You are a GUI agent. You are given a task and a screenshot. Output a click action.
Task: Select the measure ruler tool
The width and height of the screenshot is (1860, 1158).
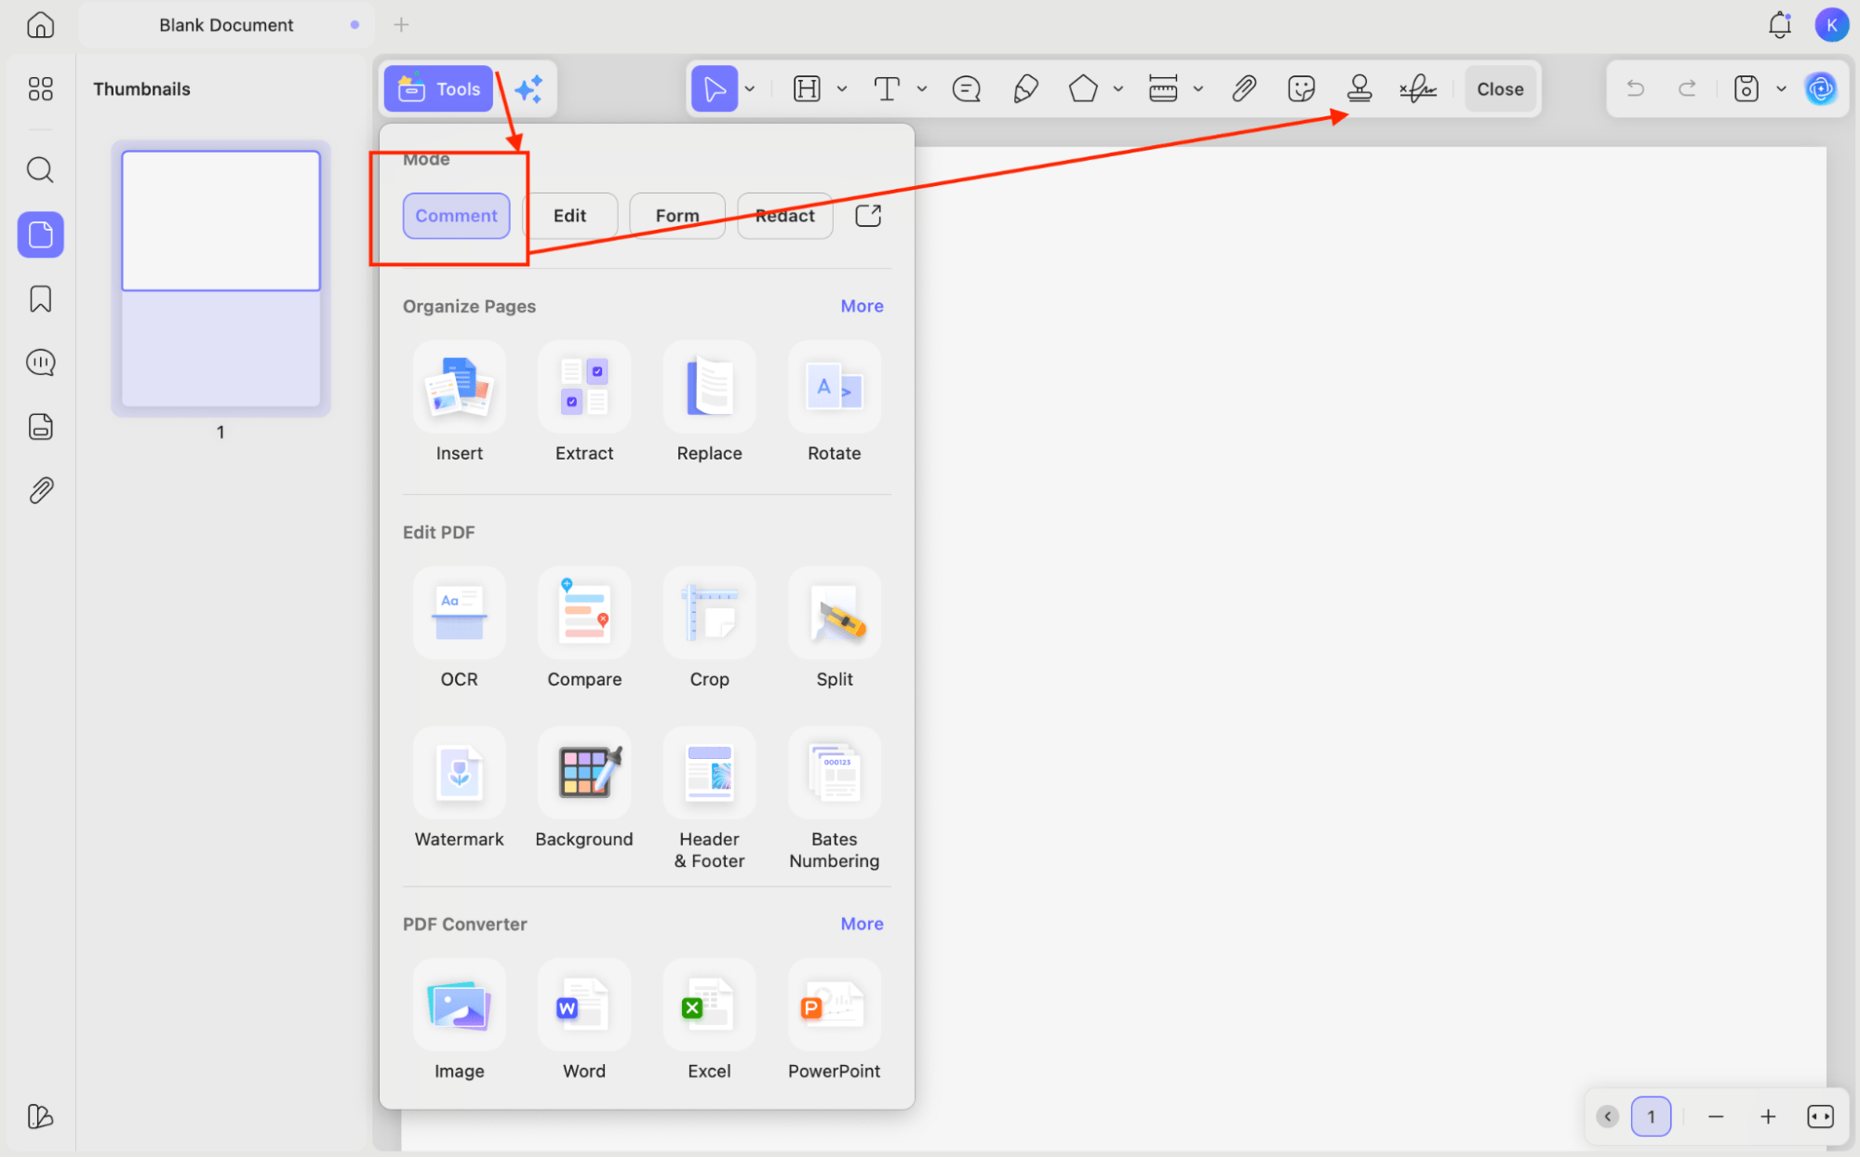(x=1163, y=89)
